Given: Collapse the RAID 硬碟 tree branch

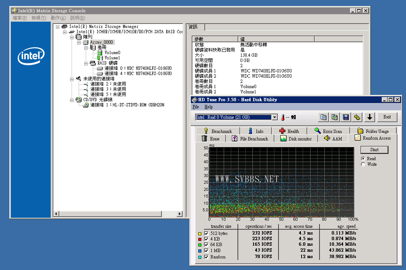Looking at the screenshot, I should coord(86,63).
